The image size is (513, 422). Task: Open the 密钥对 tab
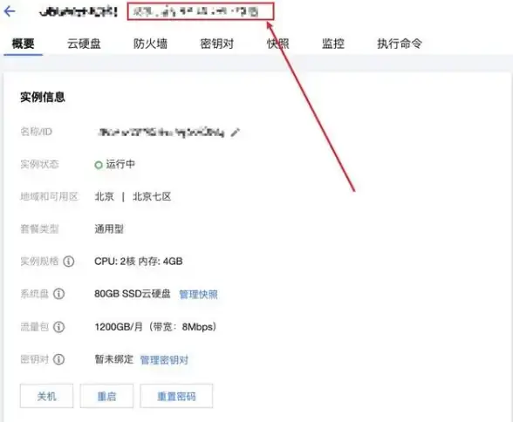click(x=217, y=44)
